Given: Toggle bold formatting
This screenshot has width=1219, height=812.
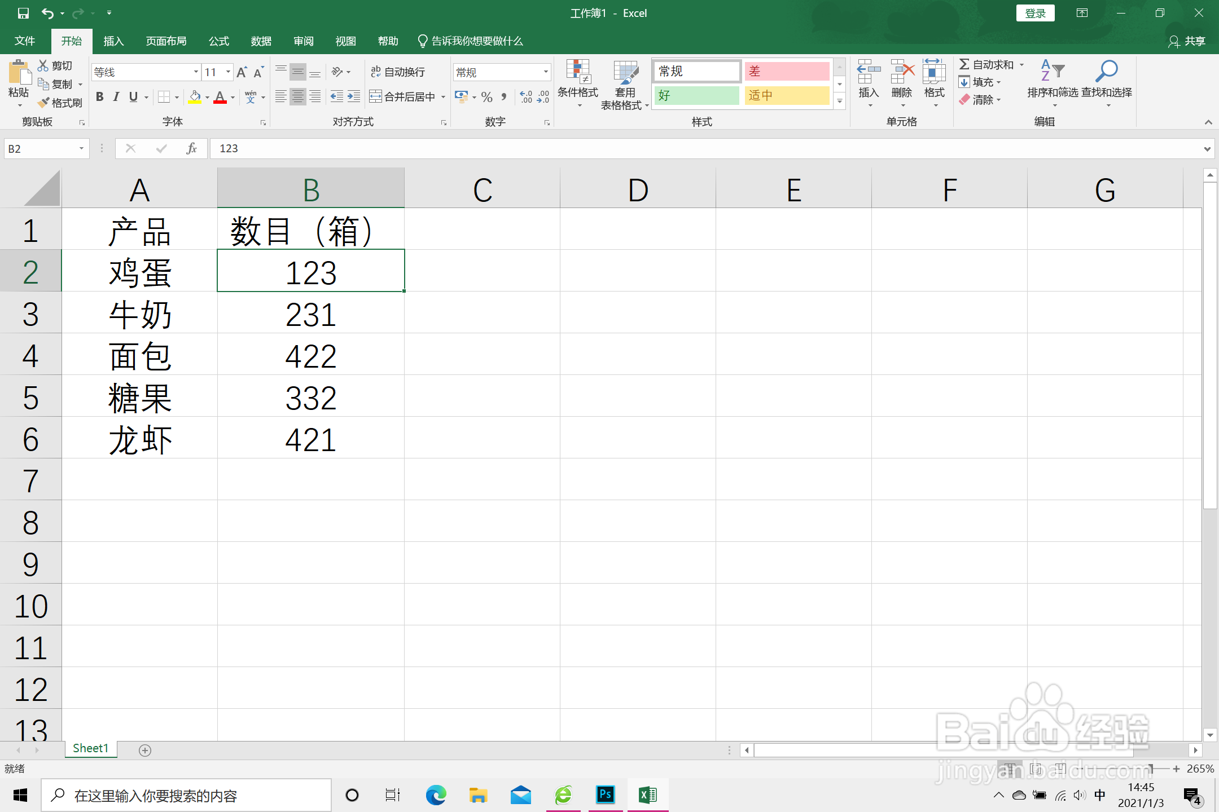Looking at the screenshot, I should [x=100, y=97].
